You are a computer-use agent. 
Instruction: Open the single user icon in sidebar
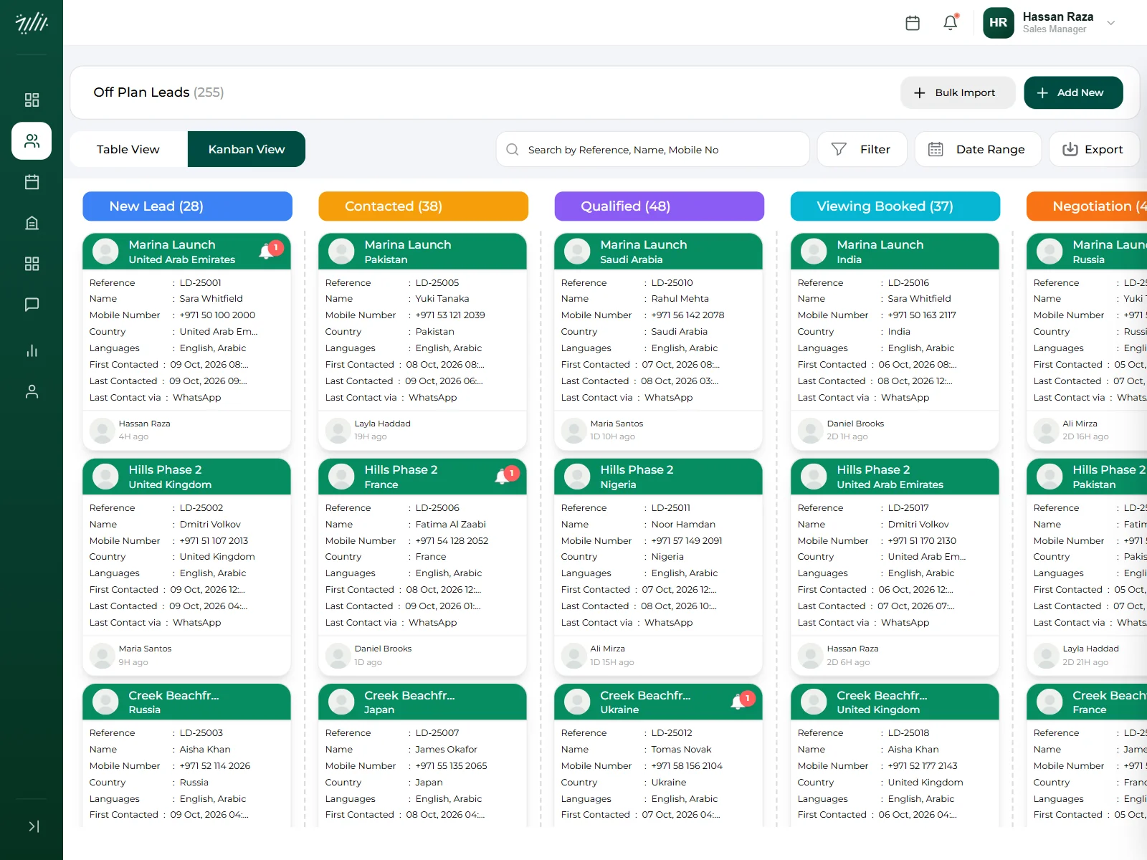tap(32, 391)
